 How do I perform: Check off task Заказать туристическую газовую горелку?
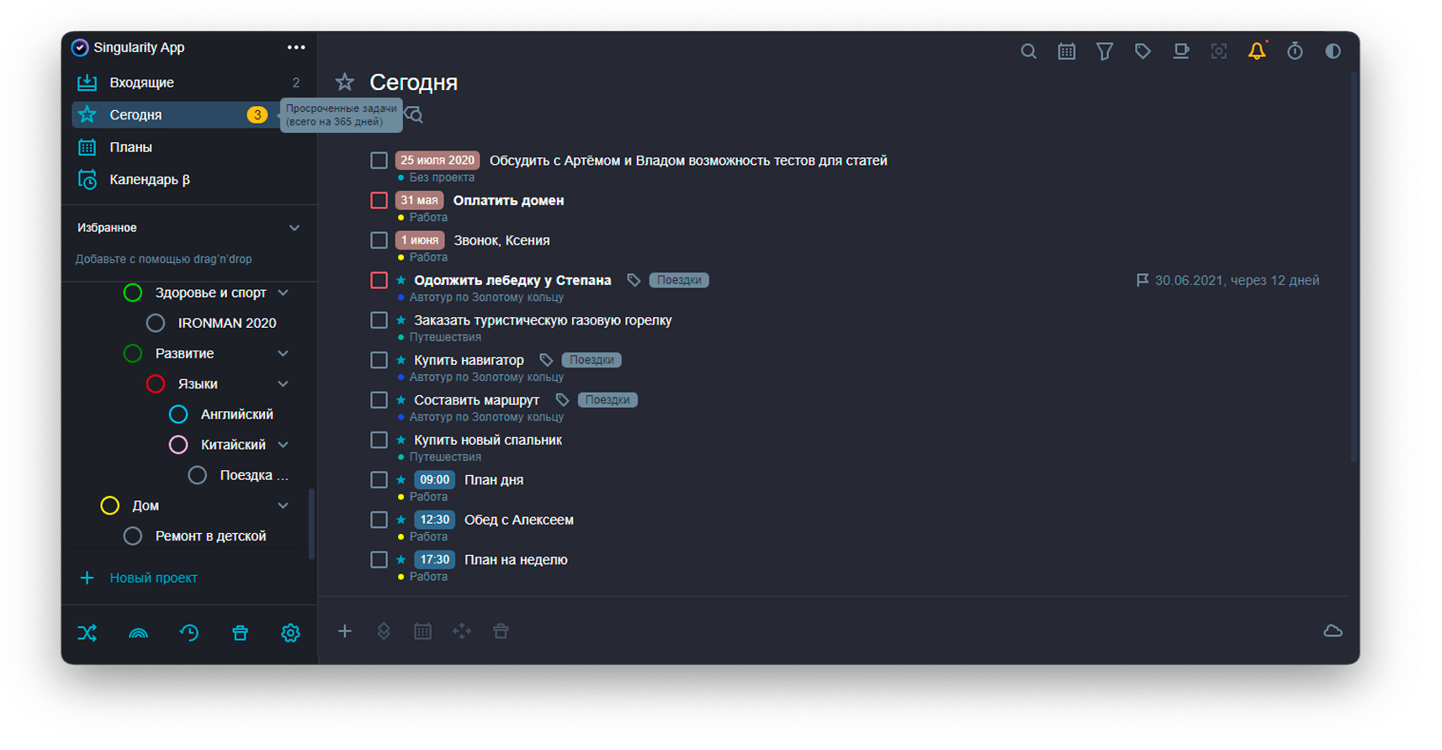click(379, 320)
